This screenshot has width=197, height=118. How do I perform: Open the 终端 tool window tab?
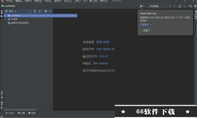tap(32, 113)
